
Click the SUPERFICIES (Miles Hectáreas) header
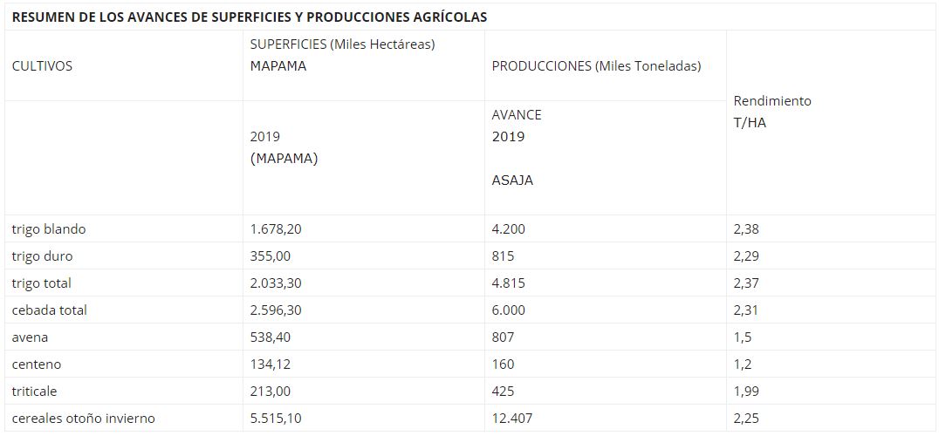pyautogui.click(x=342, y=44)
